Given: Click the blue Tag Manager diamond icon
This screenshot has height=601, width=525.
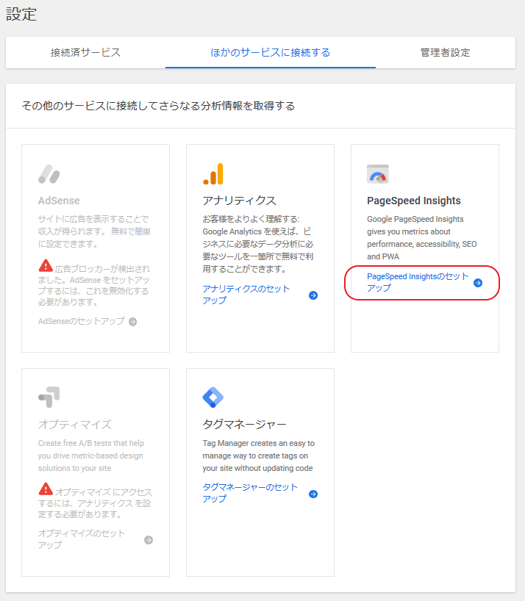Looking at the screenshot, I should (213, 397).
